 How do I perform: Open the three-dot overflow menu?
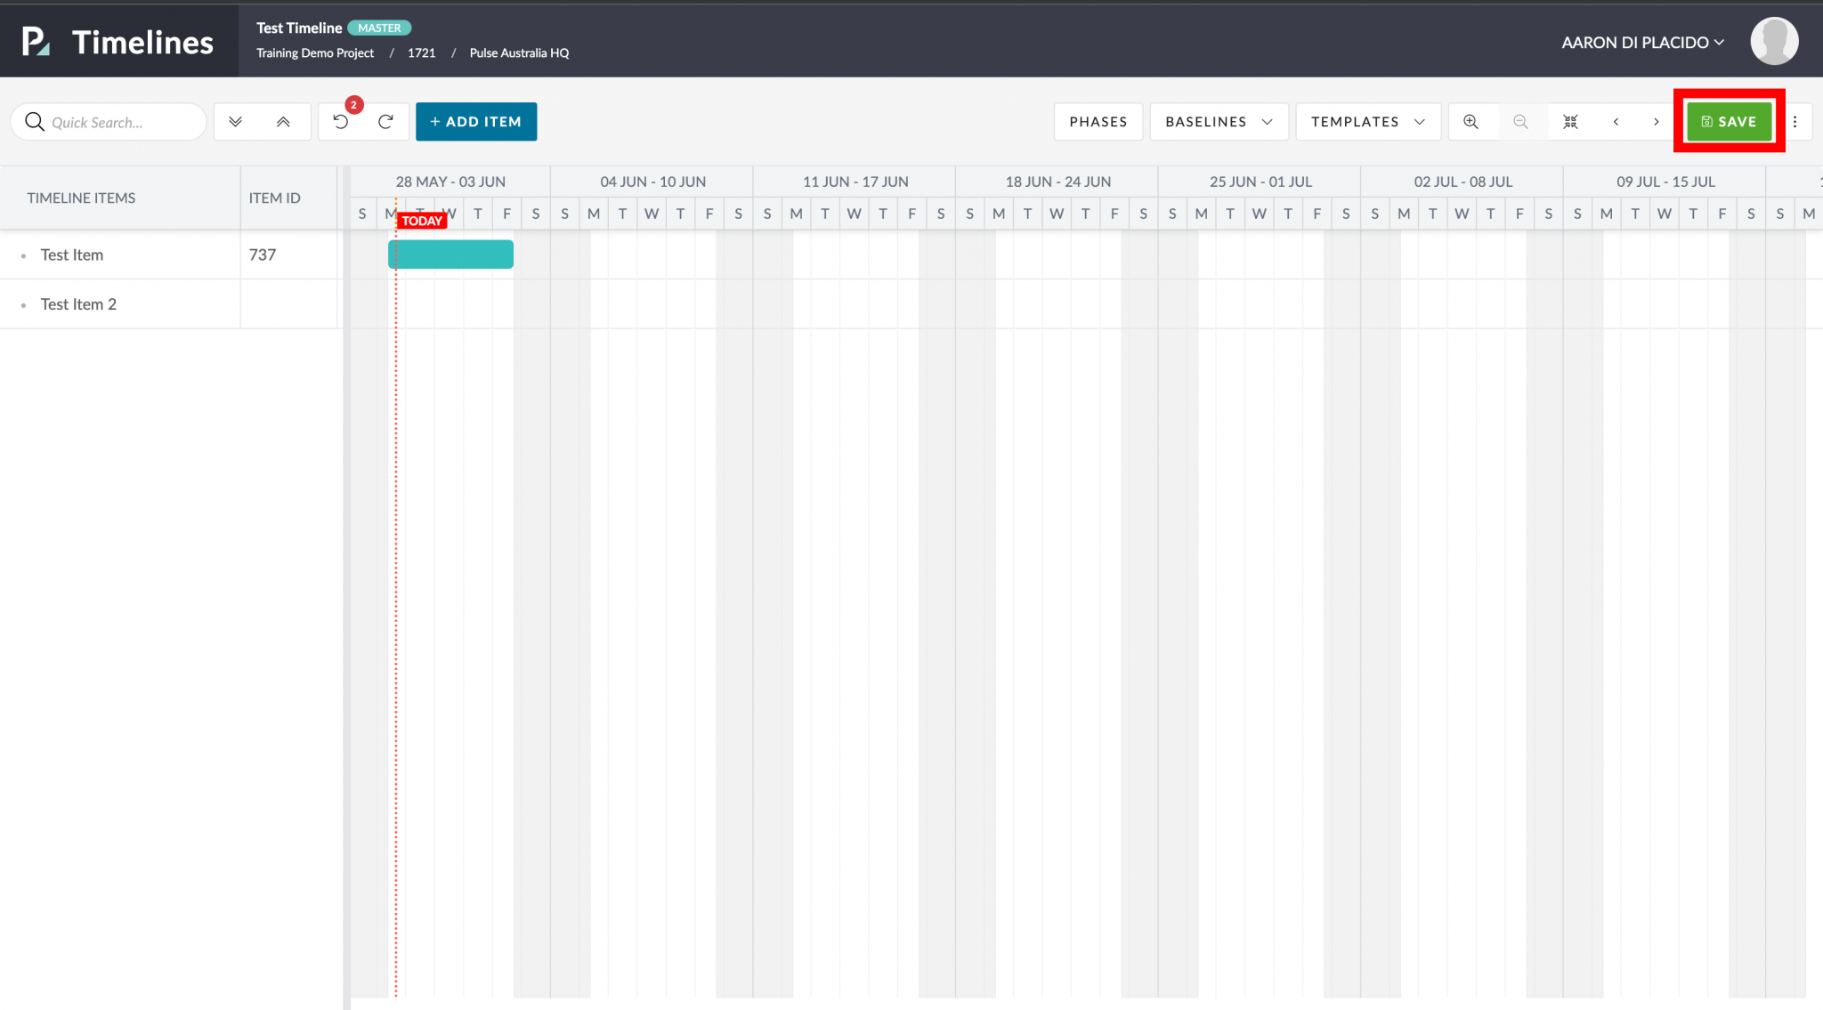coord(1796,121)
